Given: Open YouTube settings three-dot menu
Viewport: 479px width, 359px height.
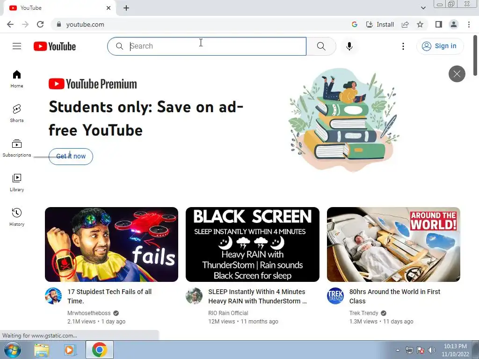Looking at the screenshot, I should pos(403,46).
